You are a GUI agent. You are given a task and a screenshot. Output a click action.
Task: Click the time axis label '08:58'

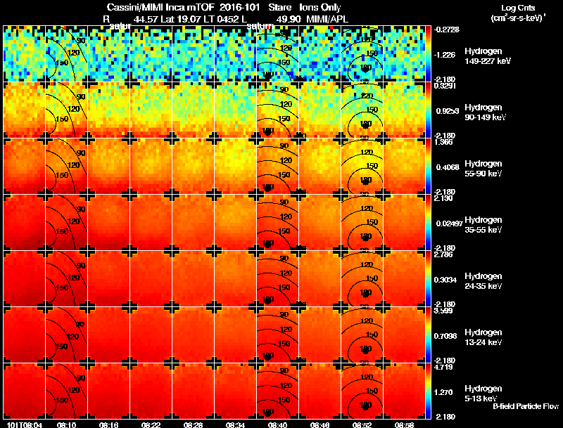404,424
